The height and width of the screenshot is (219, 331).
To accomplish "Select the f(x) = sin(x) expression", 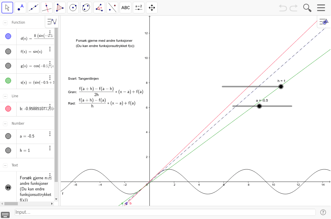I will pyautogui.click(x=31, y=51).
